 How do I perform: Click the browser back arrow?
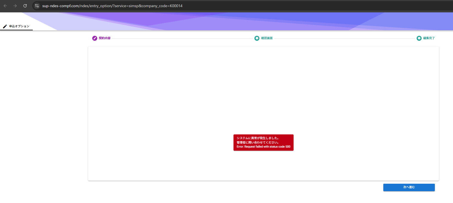tap(5, 6)
